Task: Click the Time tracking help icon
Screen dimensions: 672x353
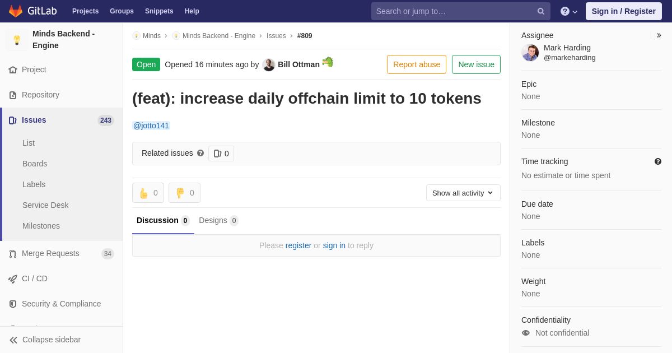Action: coord(658,161)
